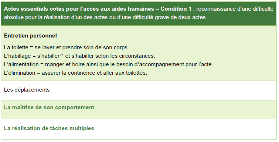Click 'aller aux toilettes' text
Viewport: 279px width, 142px height.
(125, 73)
